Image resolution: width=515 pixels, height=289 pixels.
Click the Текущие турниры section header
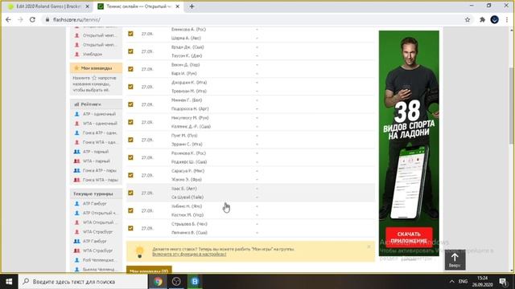click(96, 193)
